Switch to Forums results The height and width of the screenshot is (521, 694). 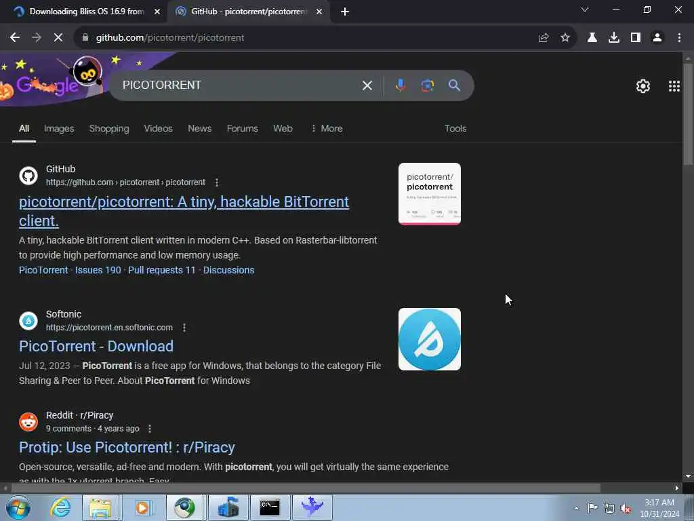pyautogui.click(x=242, y=128)
